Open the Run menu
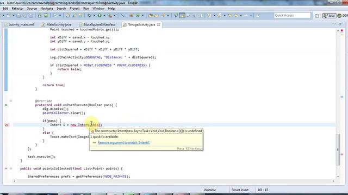 pos(86,9)
